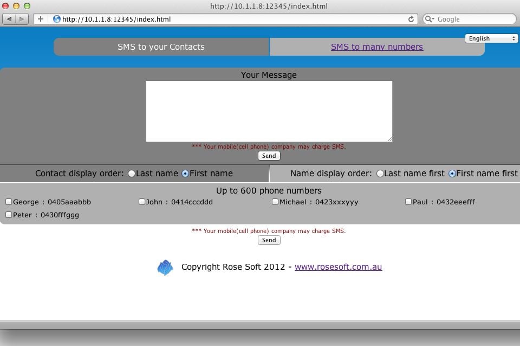Image resolution: width=520 pixels, height=346 pixels.
Task: Check the John contact checkbox
Action: pyautogui.click(x=142, y=202)
